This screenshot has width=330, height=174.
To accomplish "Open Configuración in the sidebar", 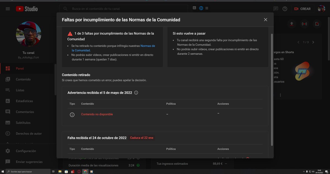I will pos(28,151).
